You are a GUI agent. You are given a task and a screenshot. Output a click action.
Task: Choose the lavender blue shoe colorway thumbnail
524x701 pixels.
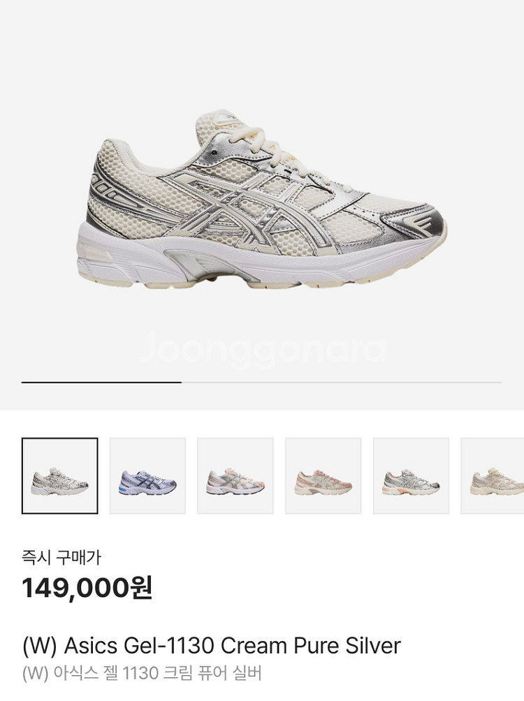point(147,475)
